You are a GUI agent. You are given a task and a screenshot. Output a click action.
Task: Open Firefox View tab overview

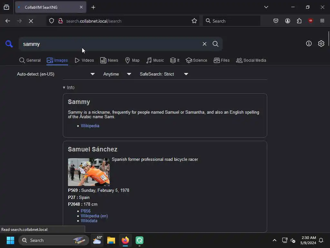click(6, 7)
